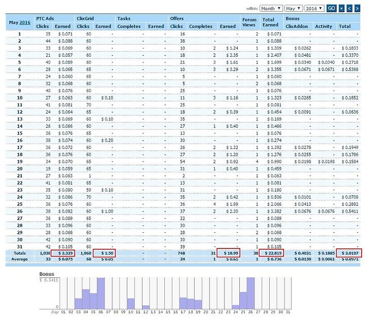Click ClixAddon total $ 0.4031

point(303,253)
